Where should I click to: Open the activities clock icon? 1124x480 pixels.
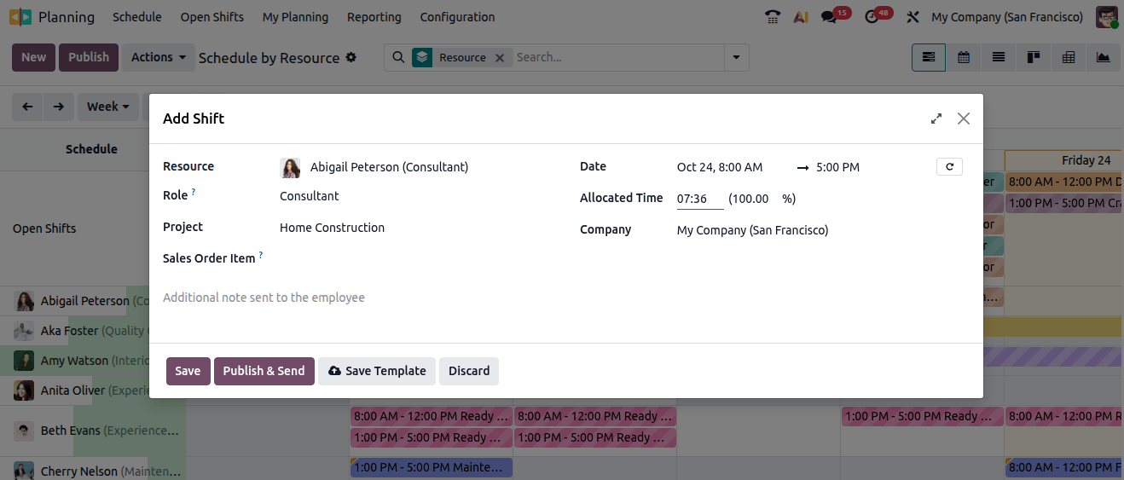[872, 17]
